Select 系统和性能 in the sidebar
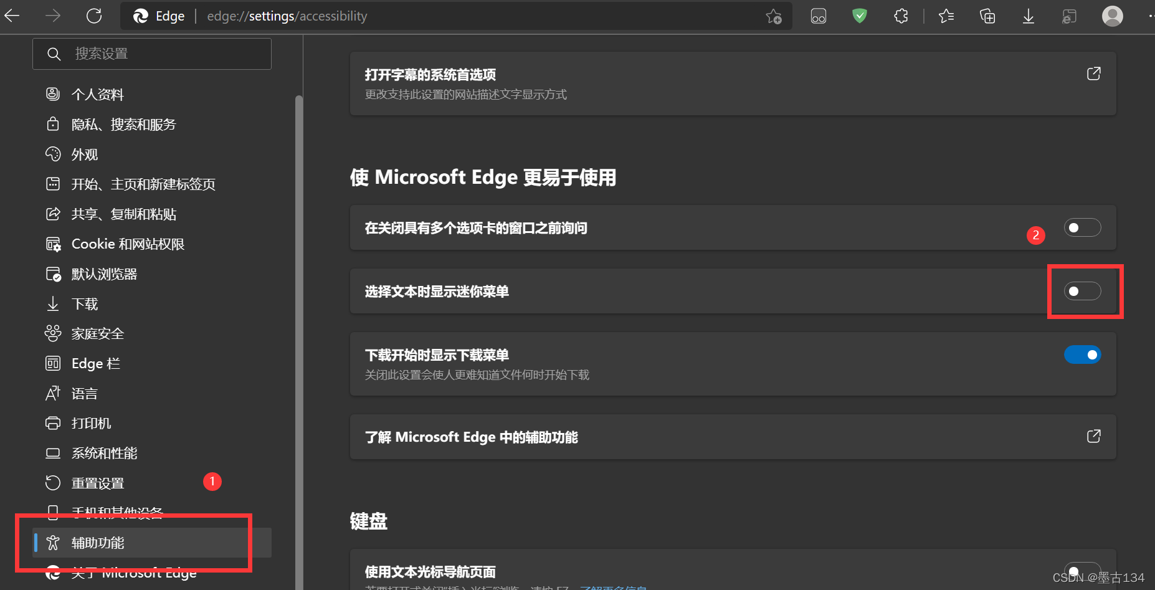The image size is (1155, 590). (153, 453)
